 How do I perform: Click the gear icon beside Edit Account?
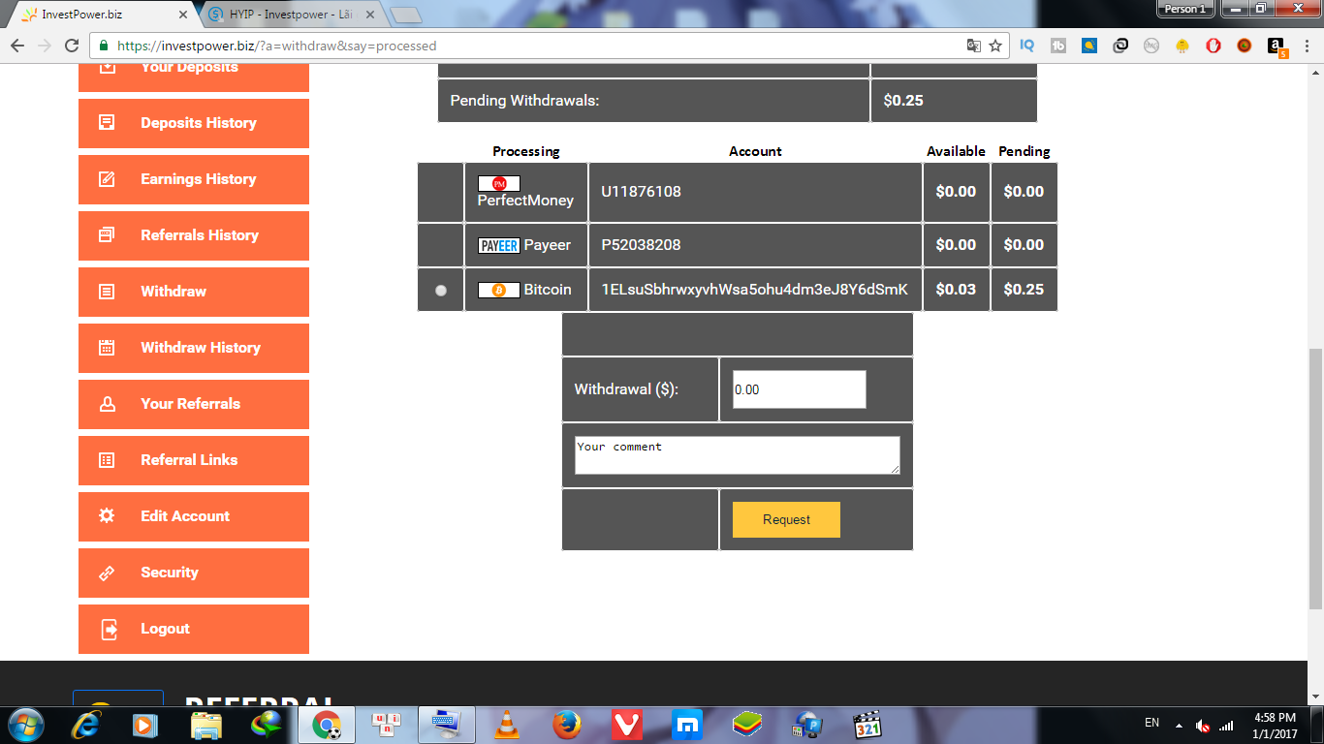pyautogui.click(x=108, y=516)
